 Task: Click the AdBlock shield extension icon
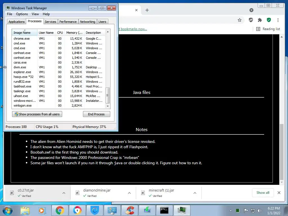tap(251, 20)
